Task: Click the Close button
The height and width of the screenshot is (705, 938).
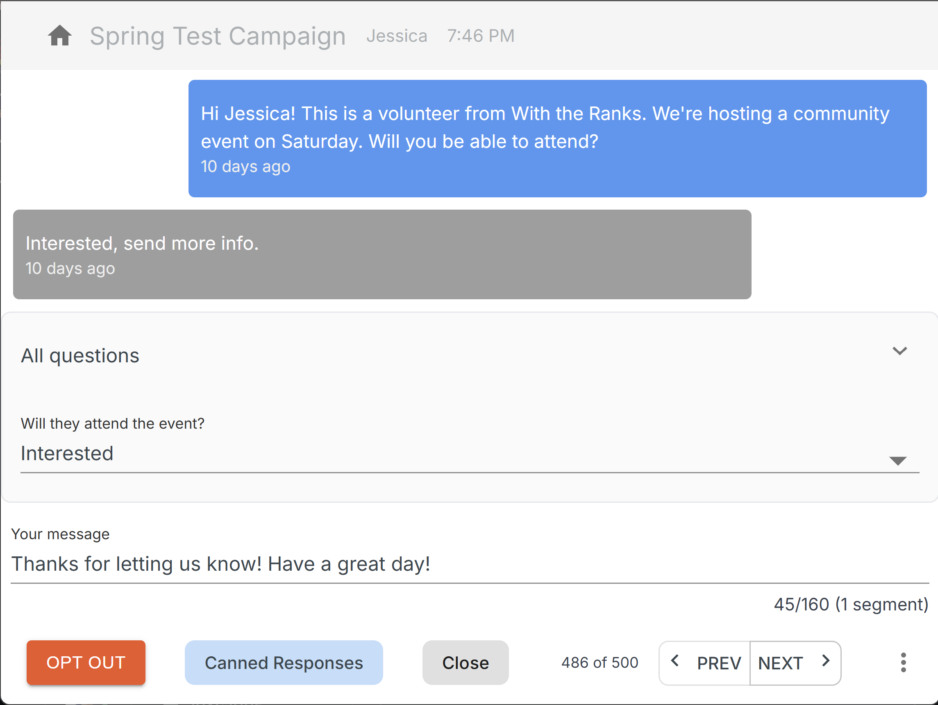Action: (465, 663)
